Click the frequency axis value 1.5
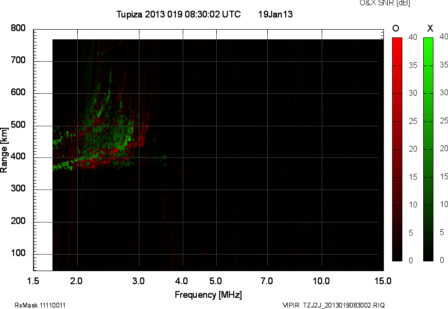Screen dimensions: 448x309 point(33,281)
